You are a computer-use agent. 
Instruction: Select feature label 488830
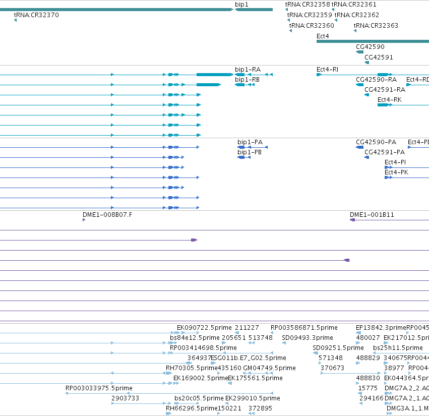368,379
